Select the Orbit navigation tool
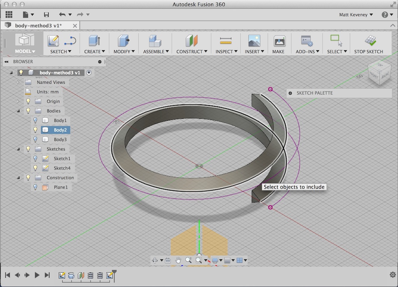 click(x=155, y=260)
